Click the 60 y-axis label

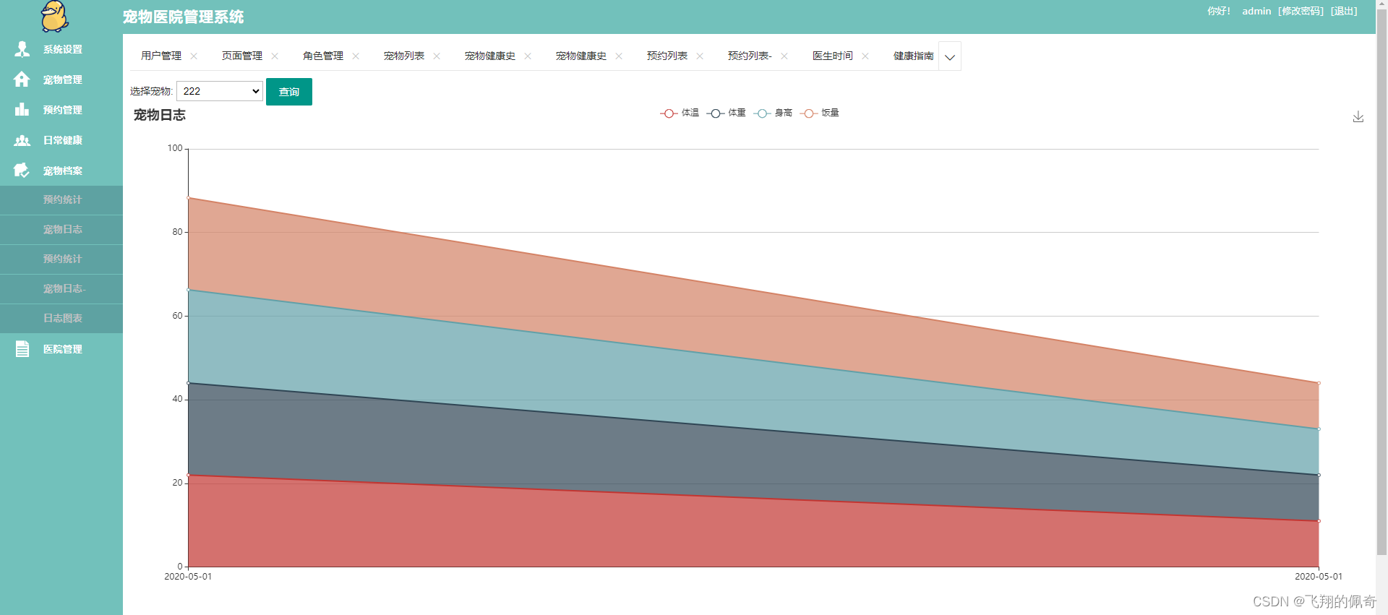(x=178, y=316)
